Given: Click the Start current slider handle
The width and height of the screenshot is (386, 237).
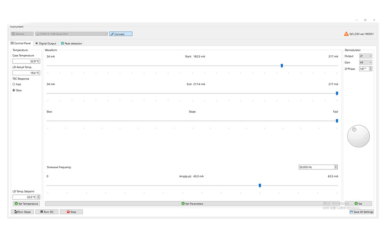Looking at the screenshot, I should tap(282, 66).
